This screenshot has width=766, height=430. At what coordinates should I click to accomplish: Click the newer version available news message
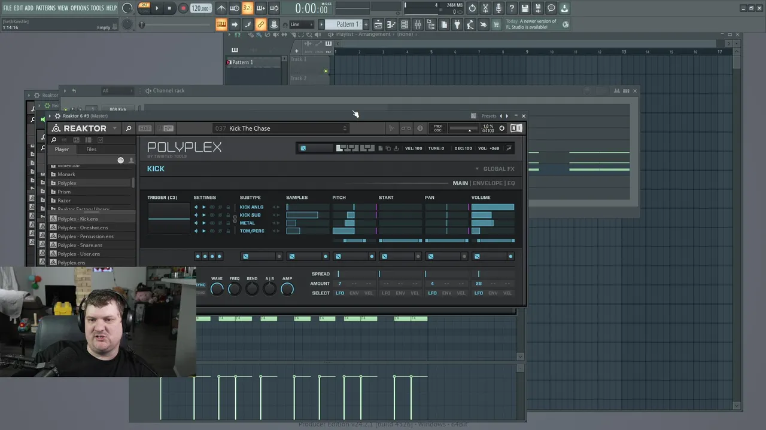tap(531, 24)
